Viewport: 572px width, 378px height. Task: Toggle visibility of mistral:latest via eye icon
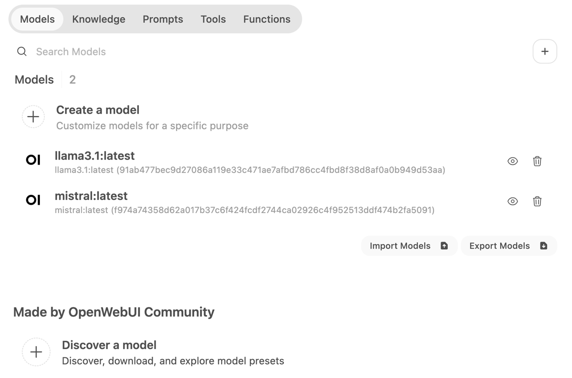[x=512, y=201]
